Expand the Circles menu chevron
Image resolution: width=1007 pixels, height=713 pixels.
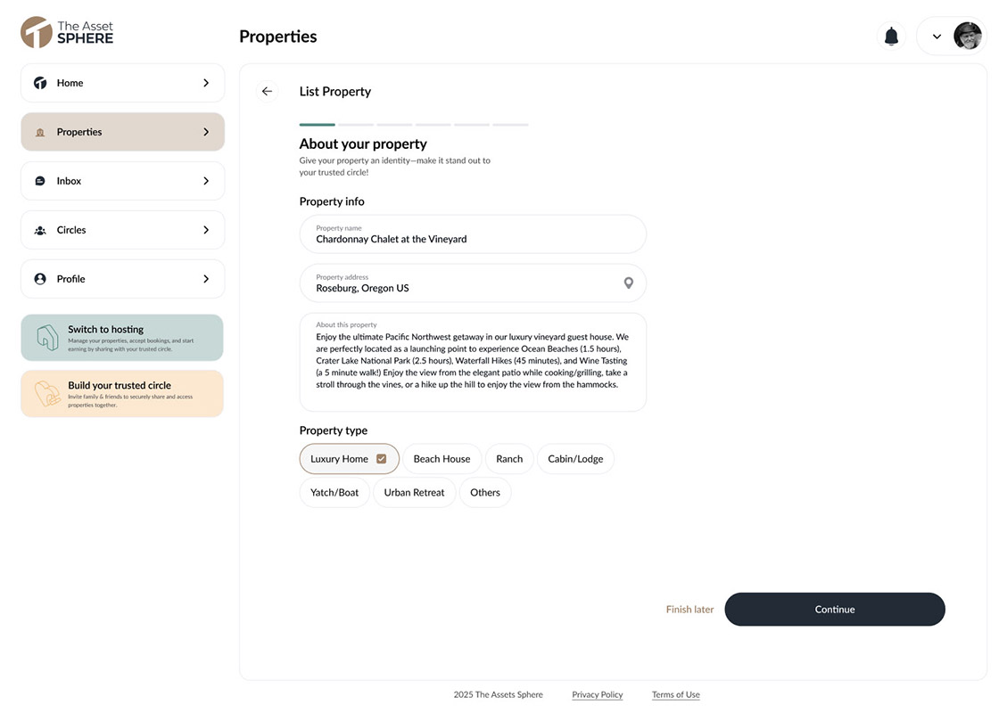(x=205, y=230)
